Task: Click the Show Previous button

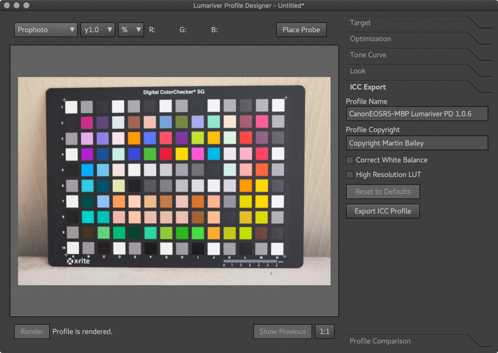Action: tap(282, 331)
